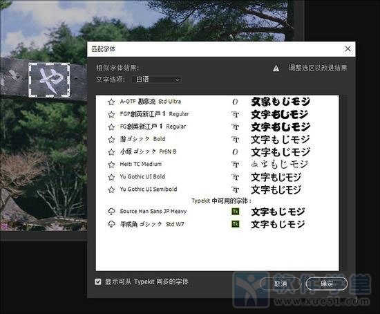Close the 匹配字体 dialog
Image resolution: width=380 pixels, height=314 pixels.
click(348, 49)
